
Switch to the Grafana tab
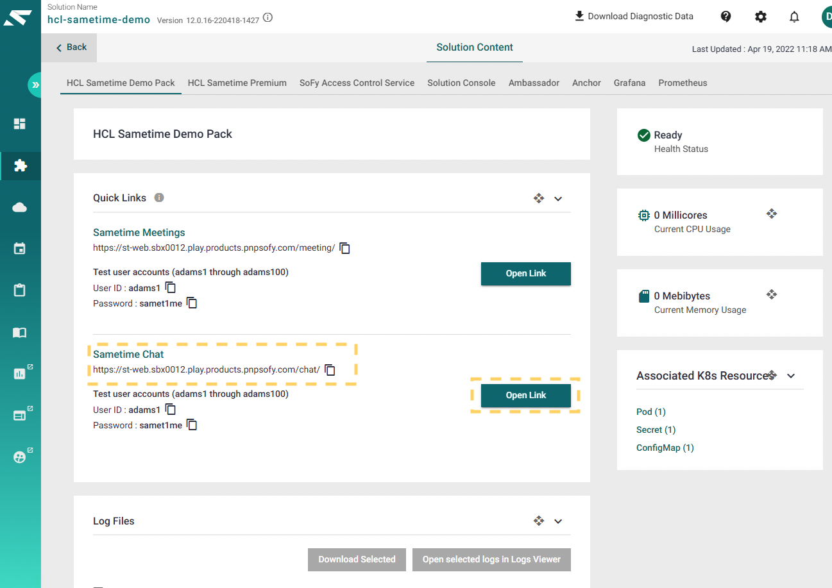629,83
